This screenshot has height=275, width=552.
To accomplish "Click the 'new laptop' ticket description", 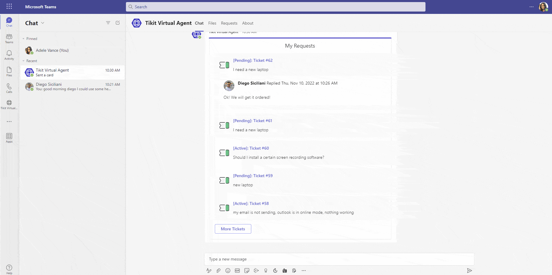I will coord(243,185).
